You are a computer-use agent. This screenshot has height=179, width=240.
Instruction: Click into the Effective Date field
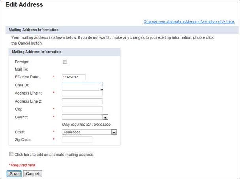point(74,77)
